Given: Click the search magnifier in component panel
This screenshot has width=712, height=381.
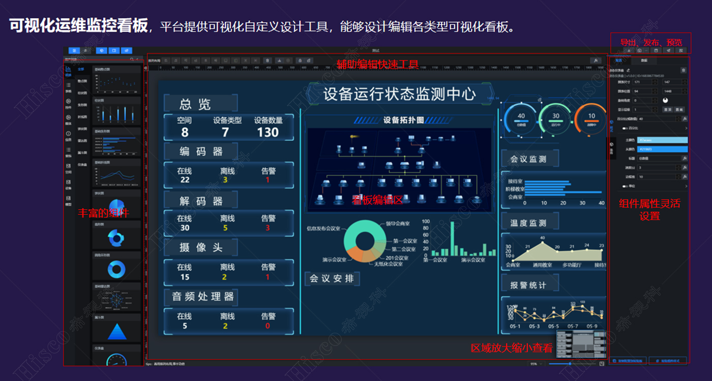Looking at the screenshot, I should pyautogui.click(x=132, y=59).
